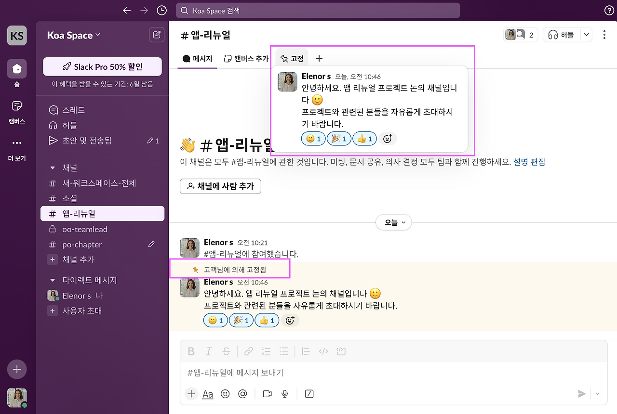The height and width of the screenshot is (414, 617).
Task: Click the @ mention icon in the composer
Action: 242,394
